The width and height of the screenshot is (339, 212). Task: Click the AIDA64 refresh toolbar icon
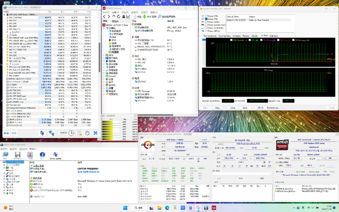[x=119, y=17]
